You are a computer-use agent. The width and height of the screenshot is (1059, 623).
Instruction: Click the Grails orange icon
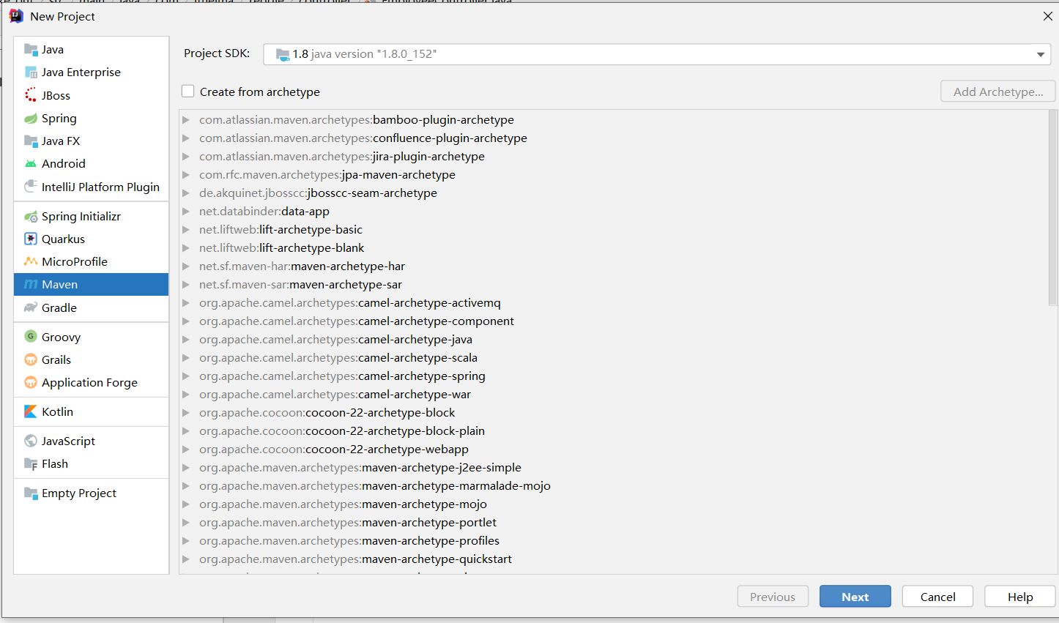(31, 360)
